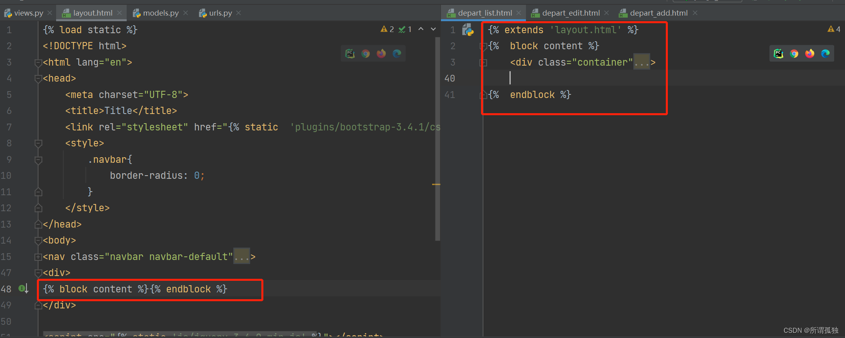The height and width of the screenshot is (338, 845).
Task: Close the depart_add.html tab
Action: 695,13
